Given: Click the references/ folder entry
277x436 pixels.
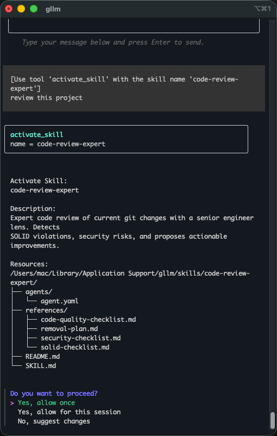Looking at the screenshot, I should coord(46,310).
